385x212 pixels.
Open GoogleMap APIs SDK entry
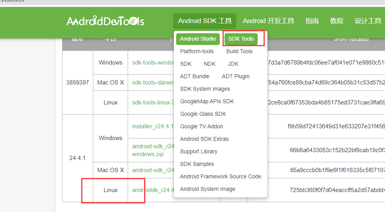click(207, 101)
